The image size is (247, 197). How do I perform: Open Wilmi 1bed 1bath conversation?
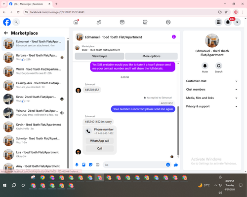click(x=34, y=71)
